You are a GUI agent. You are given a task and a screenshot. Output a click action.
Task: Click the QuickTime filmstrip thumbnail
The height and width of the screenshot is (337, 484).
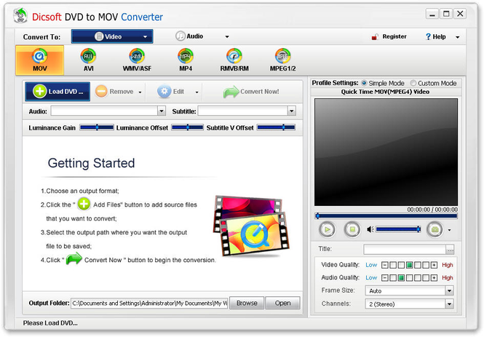click(x=251, y=226)
